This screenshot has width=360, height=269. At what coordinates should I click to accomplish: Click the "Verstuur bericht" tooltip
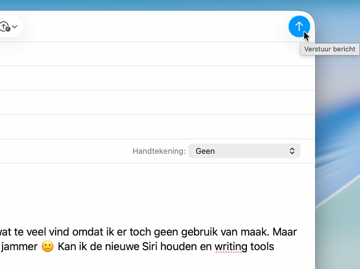coord(330,49)
